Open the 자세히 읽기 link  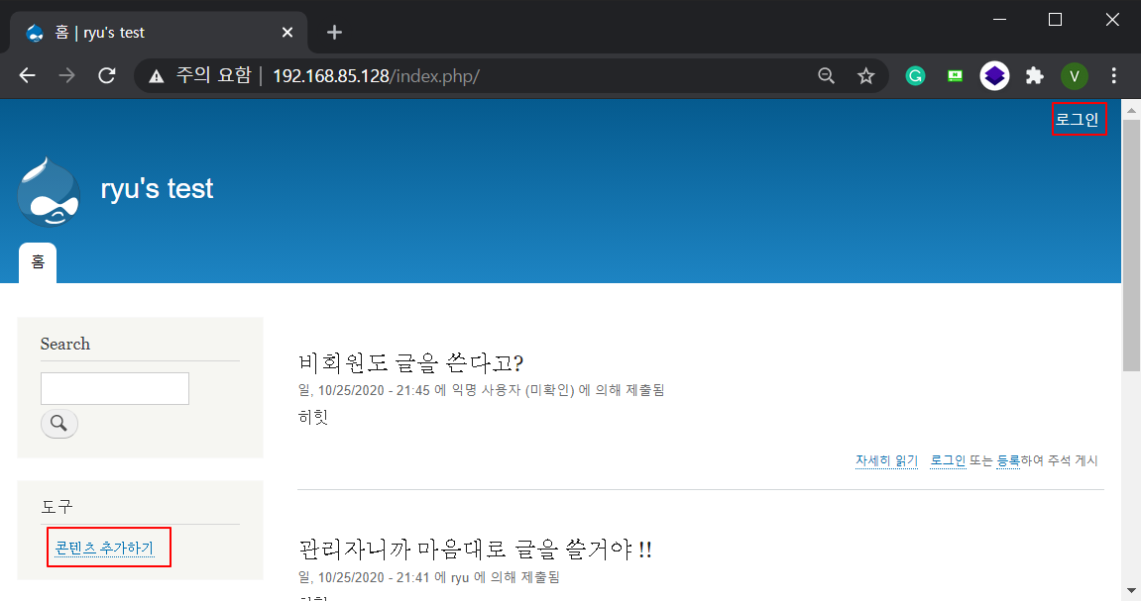(x=886, y=460)
